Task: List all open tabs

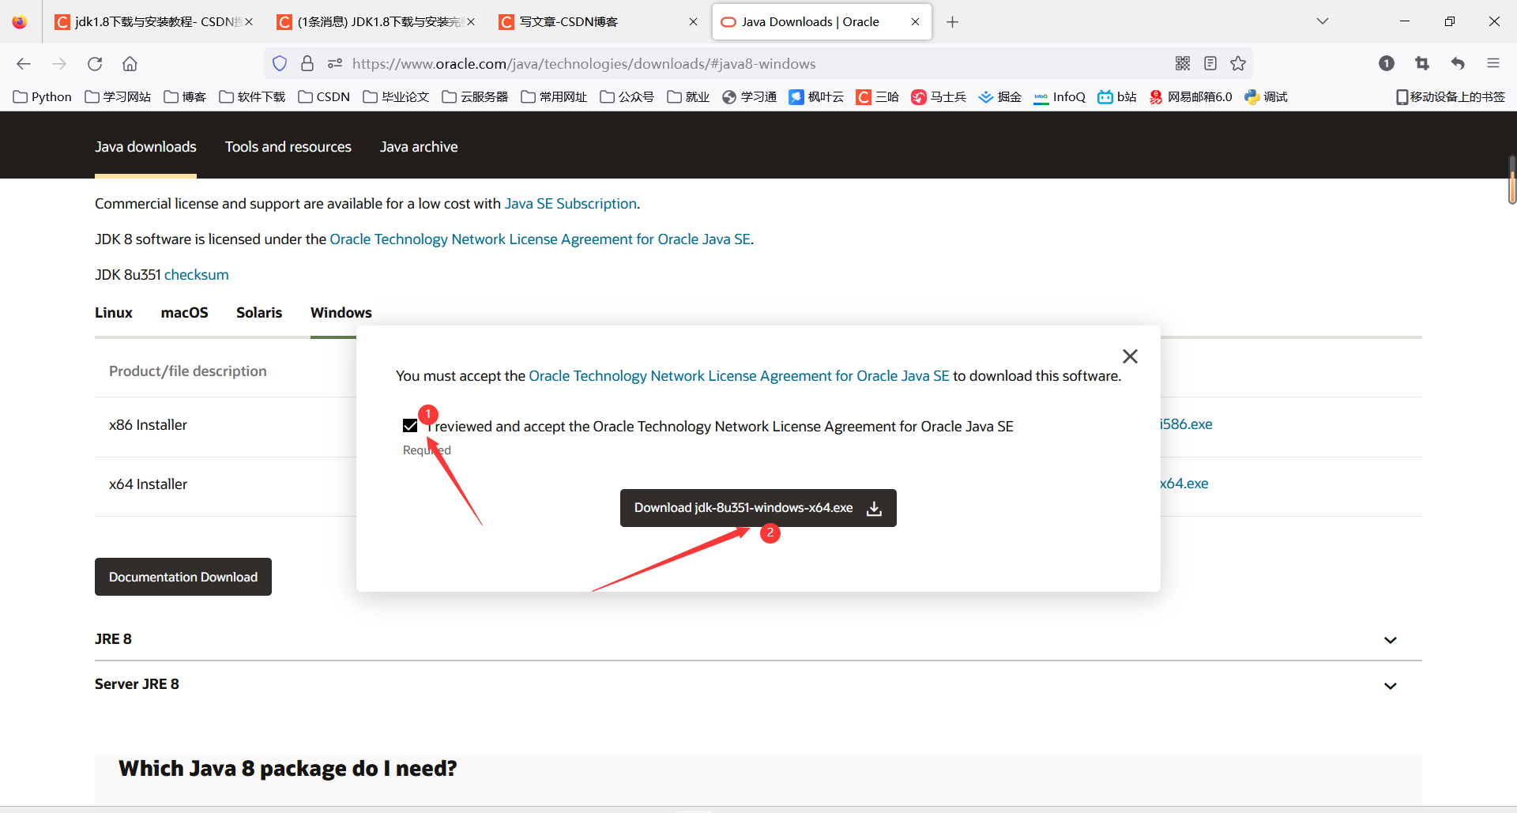Action: coord(1323,21)
